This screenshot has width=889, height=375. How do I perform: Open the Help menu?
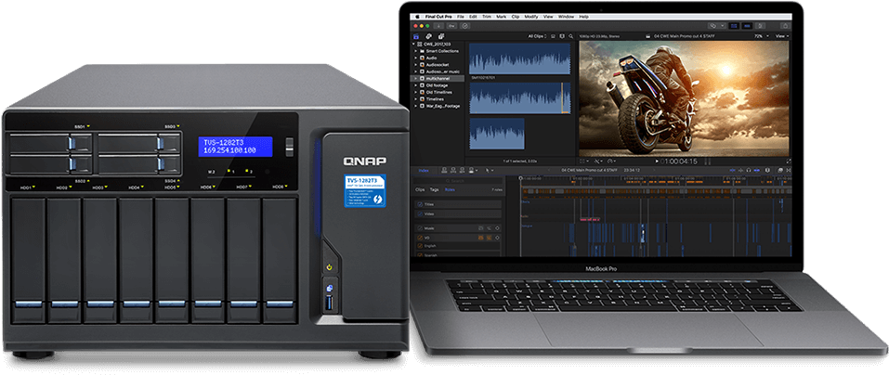click(584, 17)
